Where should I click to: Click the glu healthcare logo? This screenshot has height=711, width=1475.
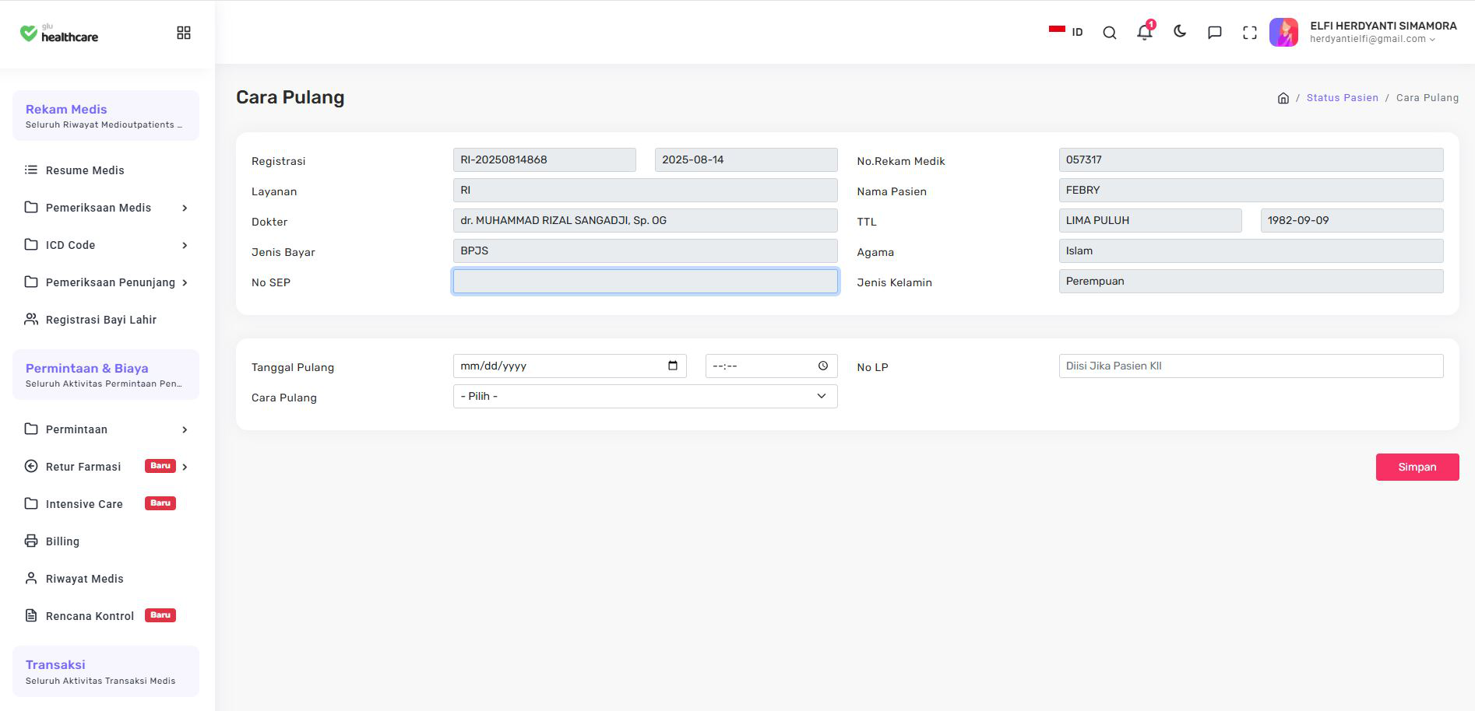point(59,33)
